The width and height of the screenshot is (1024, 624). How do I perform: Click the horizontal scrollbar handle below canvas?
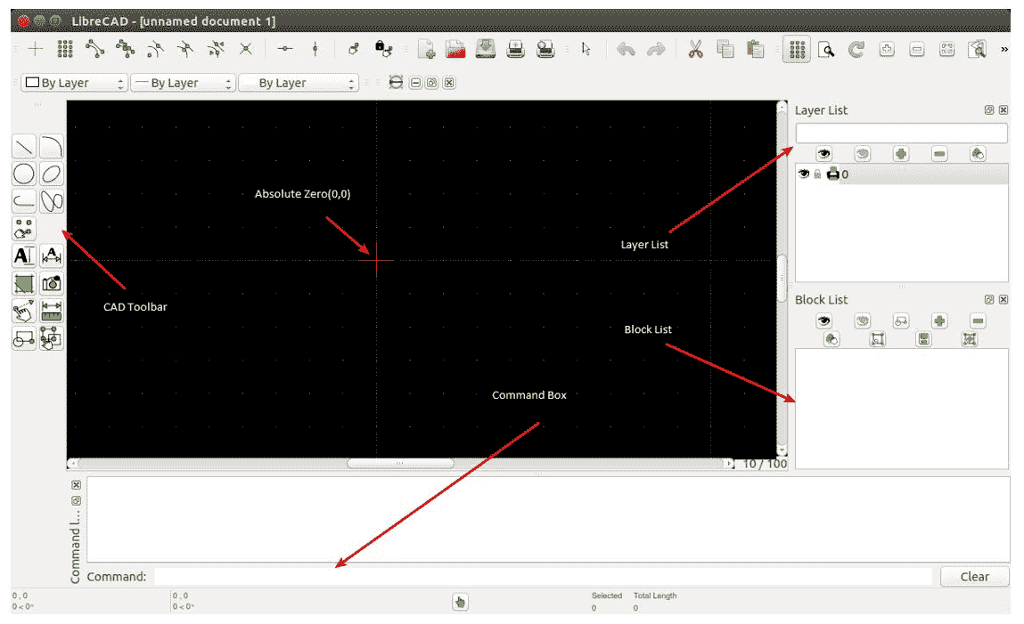(x=399, y=464)
